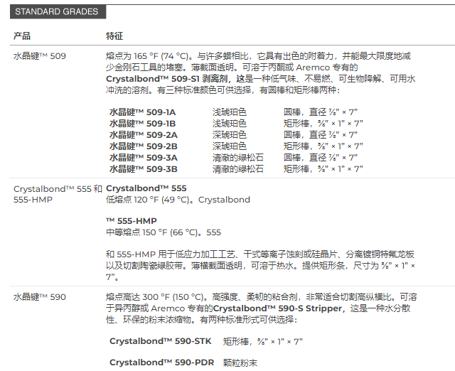Select row label 水晶键™ 509-2B

(x=144, y=146)
